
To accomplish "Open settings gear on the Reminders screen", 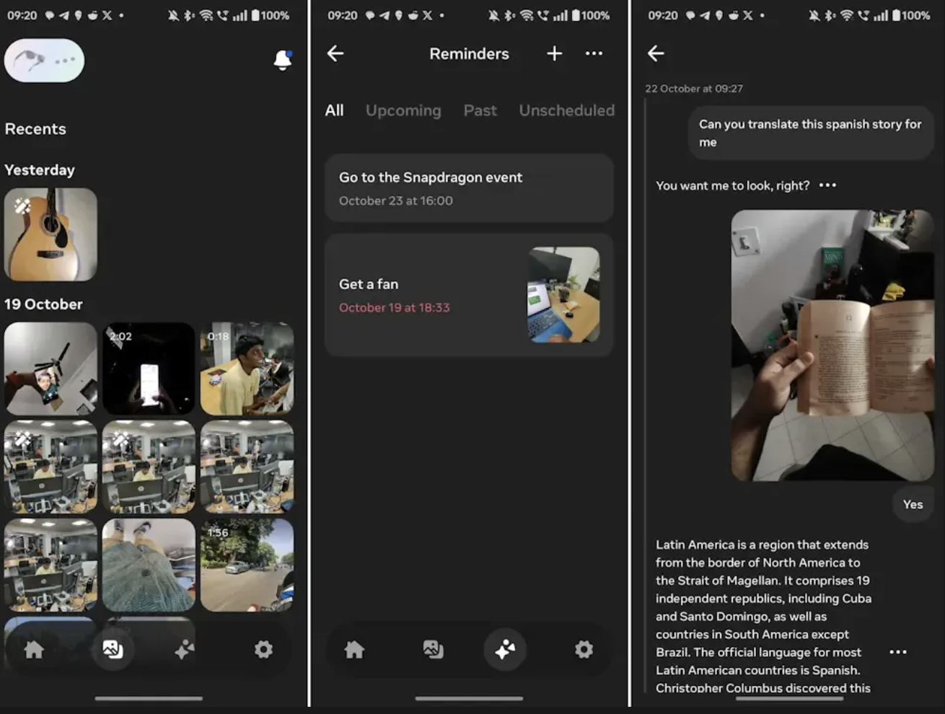I will tap(584, 650).
